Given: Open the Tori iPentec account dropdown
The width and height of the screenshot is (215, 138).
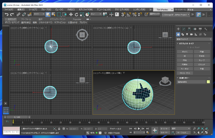Looking at the screenshot, I should click(163, 10).
